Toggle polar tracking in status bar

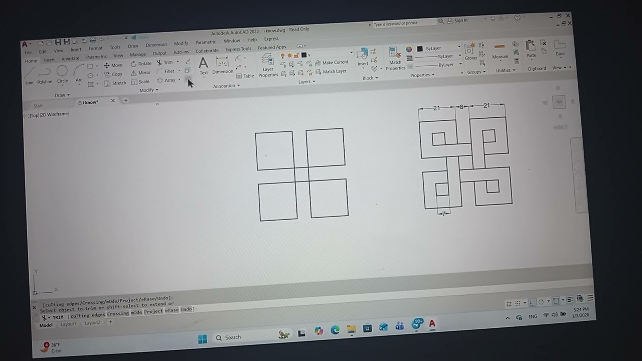pos(541,302)
